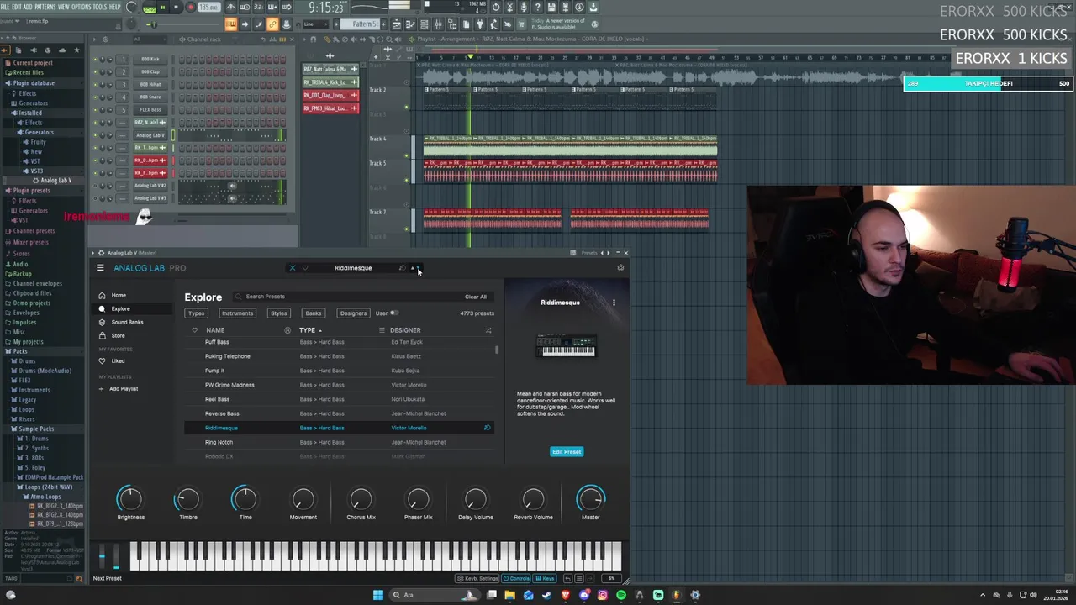Click the FL Studio record button
Screen dimensions: 1076x605
coord(191,8)
